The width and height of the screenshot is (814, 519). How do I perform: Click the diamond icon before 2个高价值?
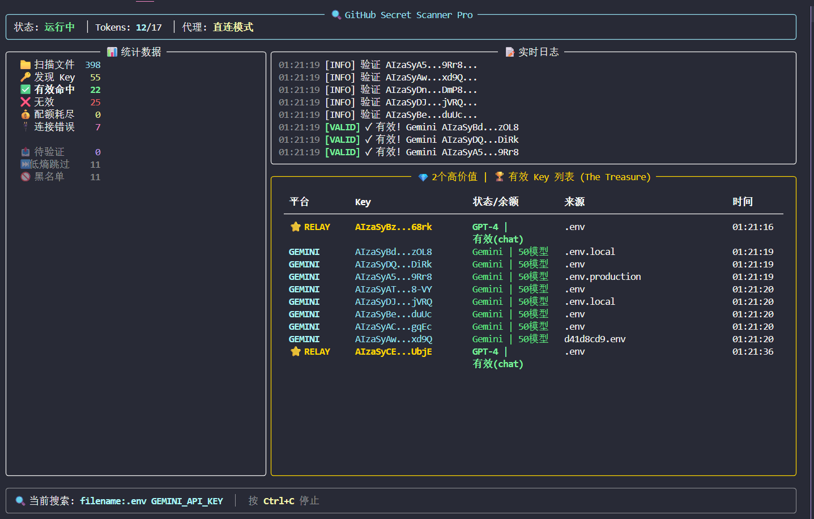pos(423,177)
